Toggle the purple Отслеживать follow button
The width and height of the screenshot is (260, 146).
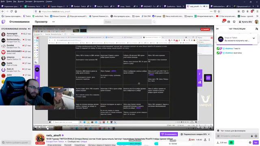point(169,134)
